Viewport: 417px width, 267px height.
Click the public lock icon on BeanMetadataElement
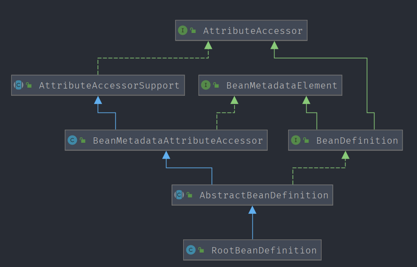click(216, 85)
